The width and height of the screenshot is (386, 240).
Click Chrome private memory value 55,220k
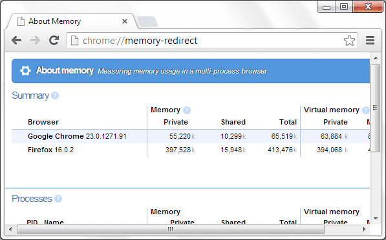pyautogui.click(x=182, y=136)
